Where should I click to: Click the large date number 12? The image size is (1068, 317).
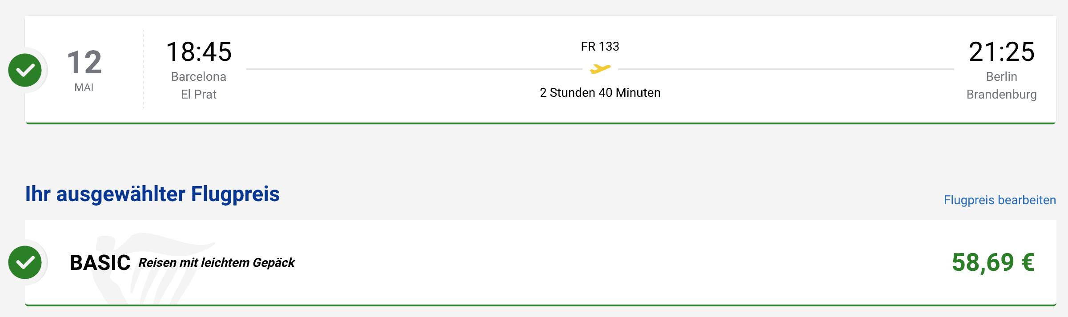(84, 62)
